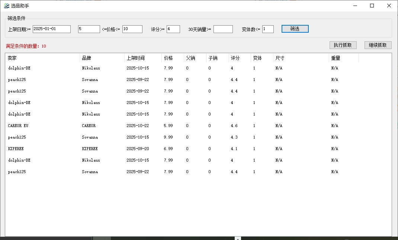Click the minimum price field containing 5
This screenshot has width=398, height=240.
[x=89, y=29]
